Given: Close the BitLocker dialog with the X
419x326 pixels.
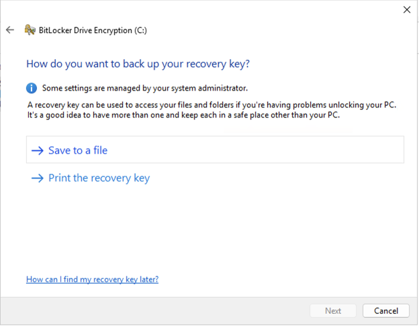Looking at the screenshot, I should pos(407,9).
